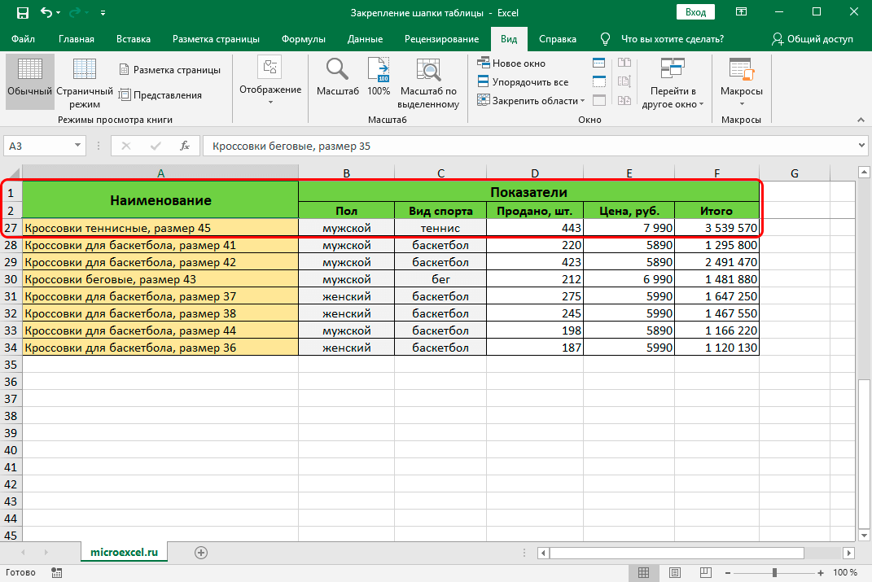The height and width of the screenshot is (582, 872).
Task: Select column G header
Action: pyautogui.click(x=794, y=173)
